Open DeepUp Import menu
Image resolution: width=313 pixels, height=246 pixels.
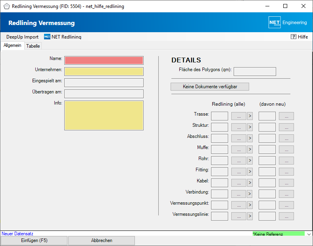(22, 37)
